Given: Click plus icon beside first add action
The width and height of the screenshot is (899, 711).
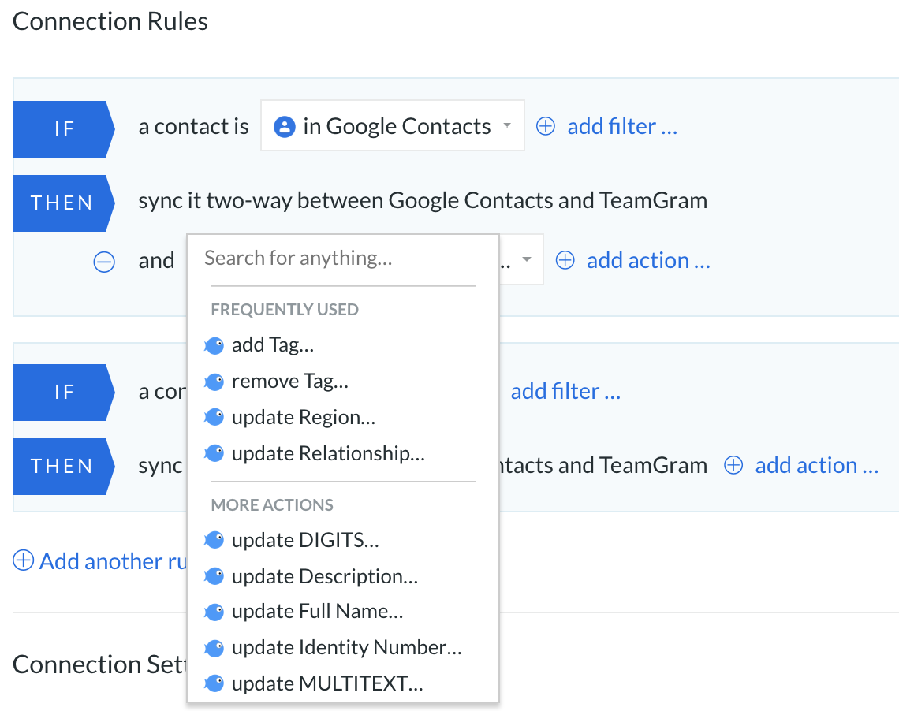Looking at the screenshot, I should coord(565,260).
